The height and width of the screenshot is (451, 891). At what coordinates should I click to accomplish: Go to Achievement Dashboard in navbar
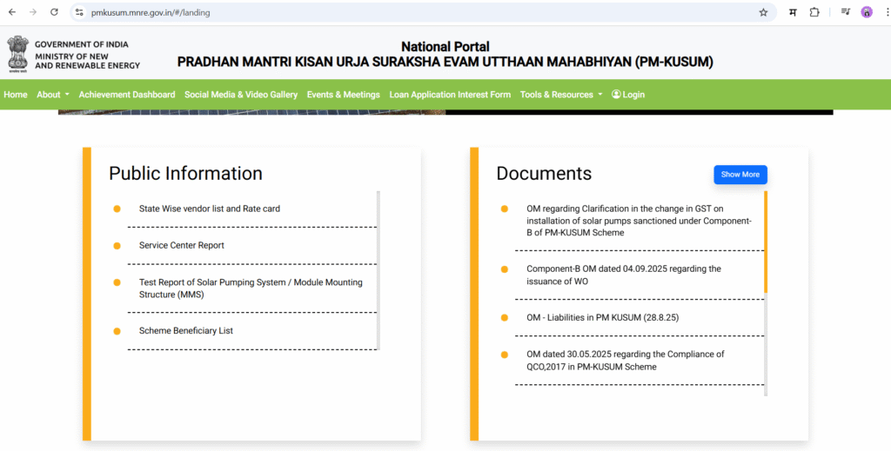(127, 95)
